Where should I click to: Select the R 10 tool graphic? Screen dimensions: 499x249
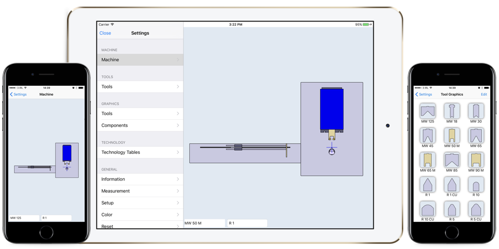pyautogui.click(x=475, y=185)
